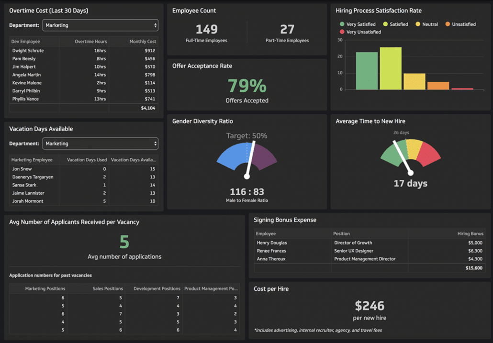Toggle the Very Satisfied legend item

point(358,24)
